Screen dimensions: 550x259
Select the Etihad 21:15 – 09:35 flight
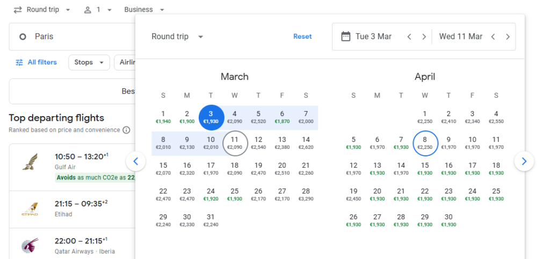(x=73, y=210)
